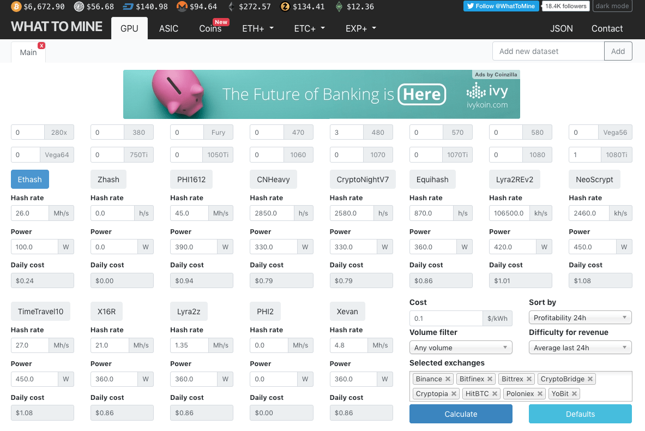
Task: Click the Monero price icon
Action: coord(182,7)
